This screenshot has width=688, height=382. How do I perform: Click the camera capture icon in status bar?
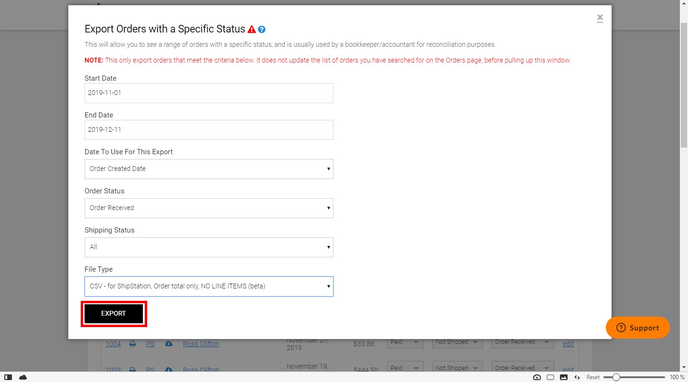pyautogui.click(x=537, y=377)
